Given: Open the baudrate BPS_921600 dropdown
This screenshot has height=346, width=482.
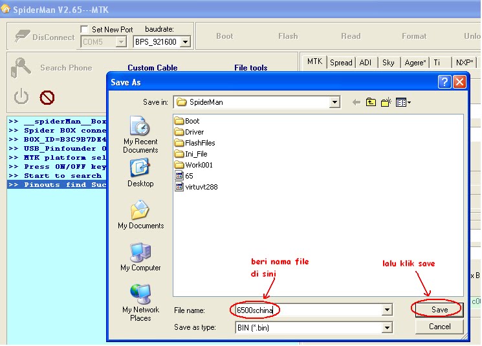Looking at the screenshot, I should tap(186, 41).
